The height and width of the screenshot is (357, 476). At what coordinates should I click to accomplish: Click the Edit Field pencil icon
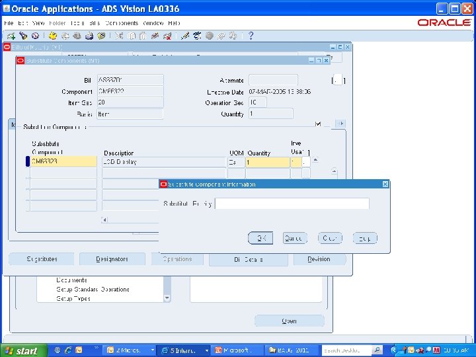(x=184, y=36)
